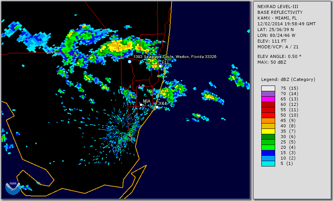
Task: Select the 55 dBZ legend swatch
Action: (x=268, y=110)
